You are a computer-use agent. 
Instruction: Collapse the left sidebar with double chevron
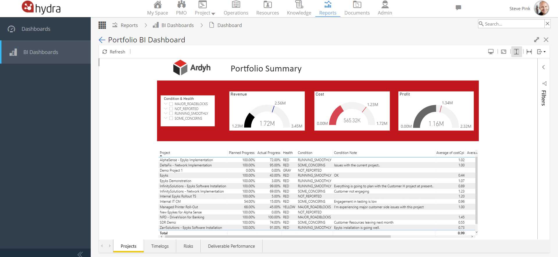[80, 254]
